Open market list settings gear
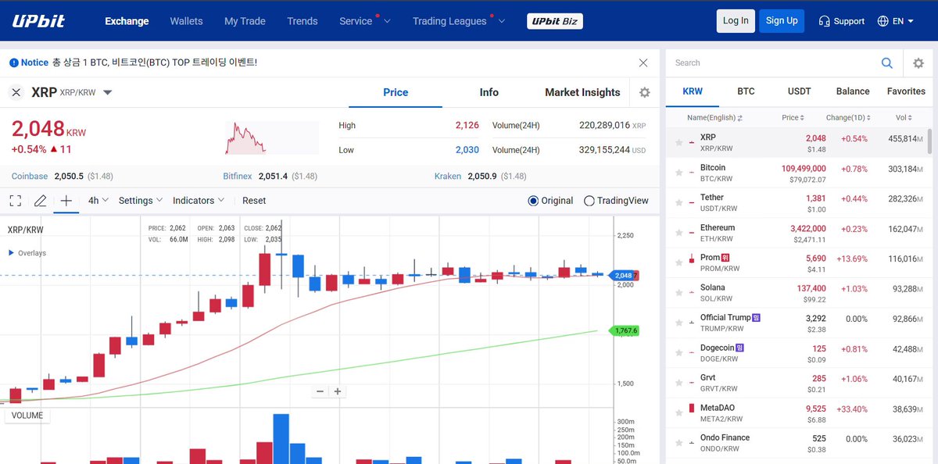938x464 pixels. tap(918, 63)
